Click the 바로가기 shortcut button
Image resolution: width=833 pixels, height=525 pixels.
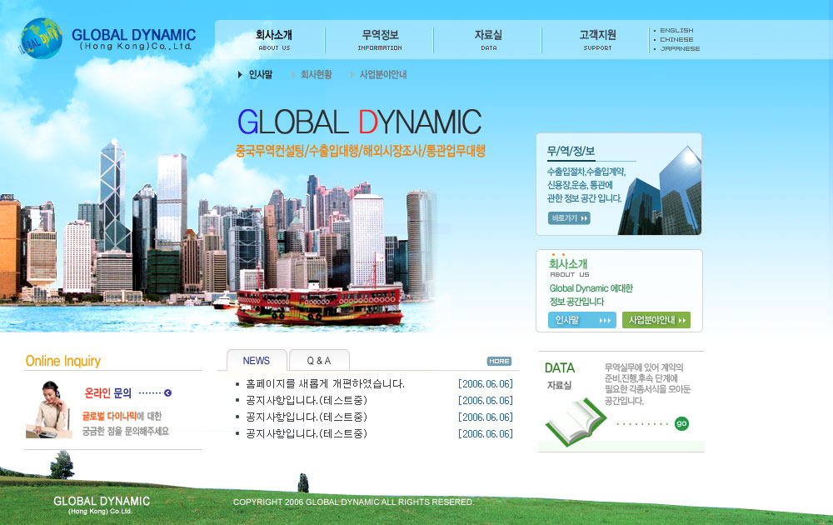[569, 218]
